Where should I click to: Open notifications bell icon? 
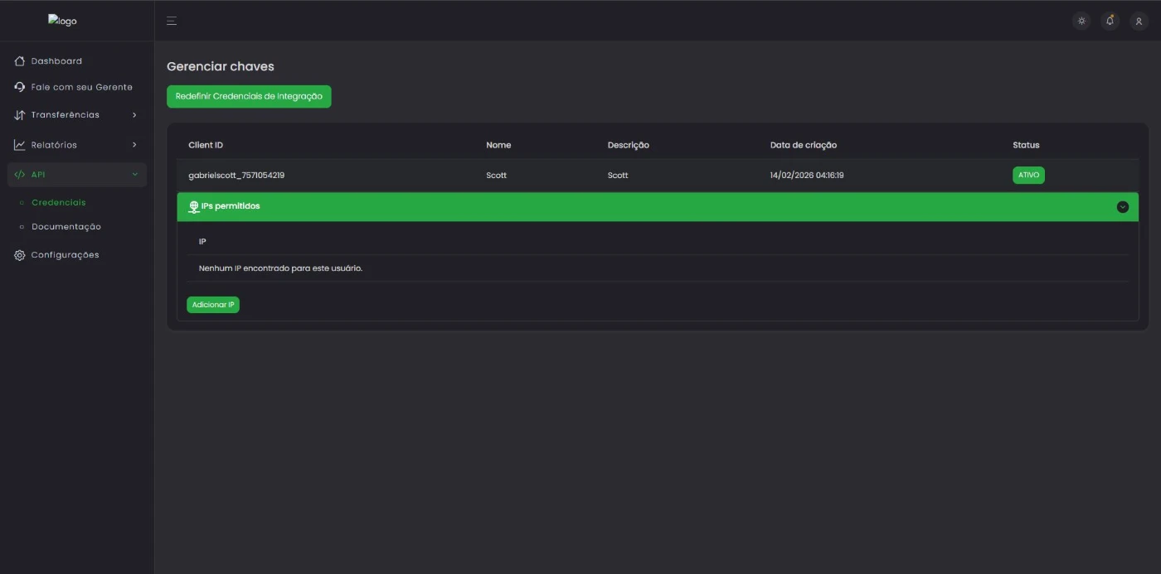coord(1110,21)
